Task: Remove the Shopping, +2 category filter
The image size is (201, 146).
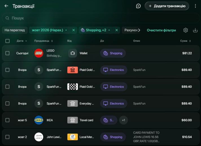Action: (117, 30)
